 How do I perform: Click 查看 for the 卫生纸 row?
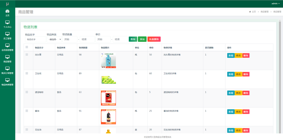pos(231,74)
